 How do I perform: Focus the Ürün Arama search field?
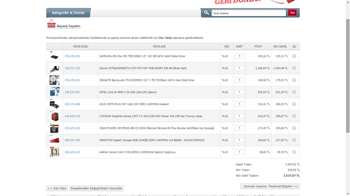pyautogui.click(x=249, y=13)
